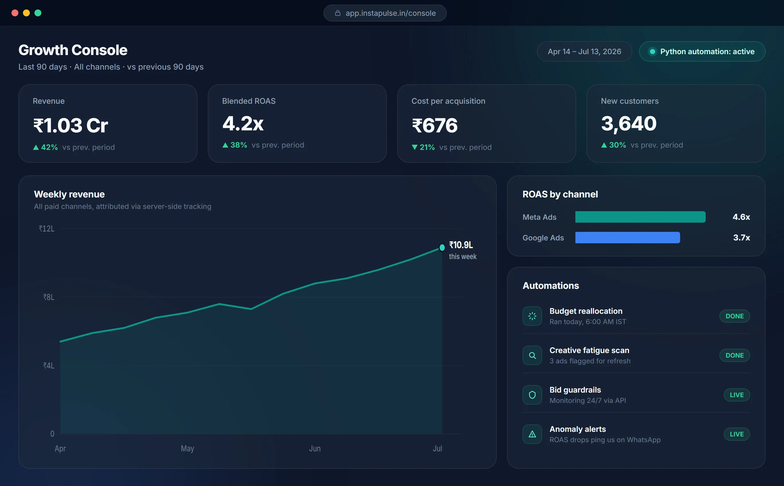This screenshot has width=784, height=486.
Task: Click the Budget reallocation row title
Action: coord(586,311)
